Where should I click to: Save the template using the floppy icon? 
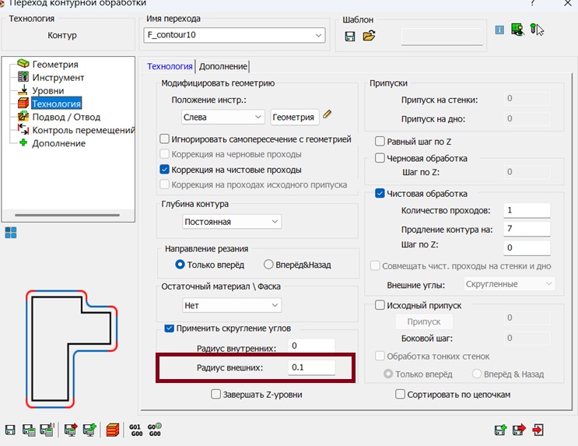coord(350,36)
